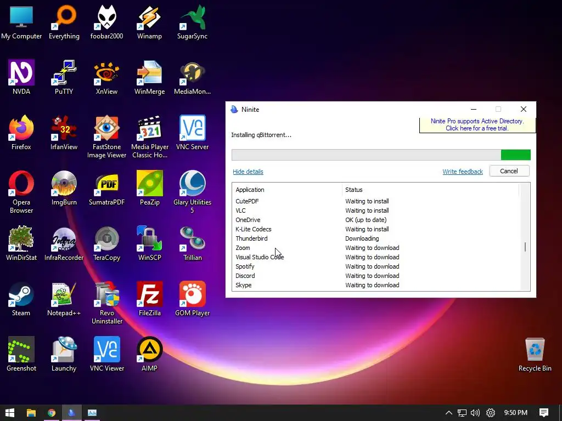Open the IrfanView desktop icon
This screenshot has height=421, width=562.
[x=64, y=133]
